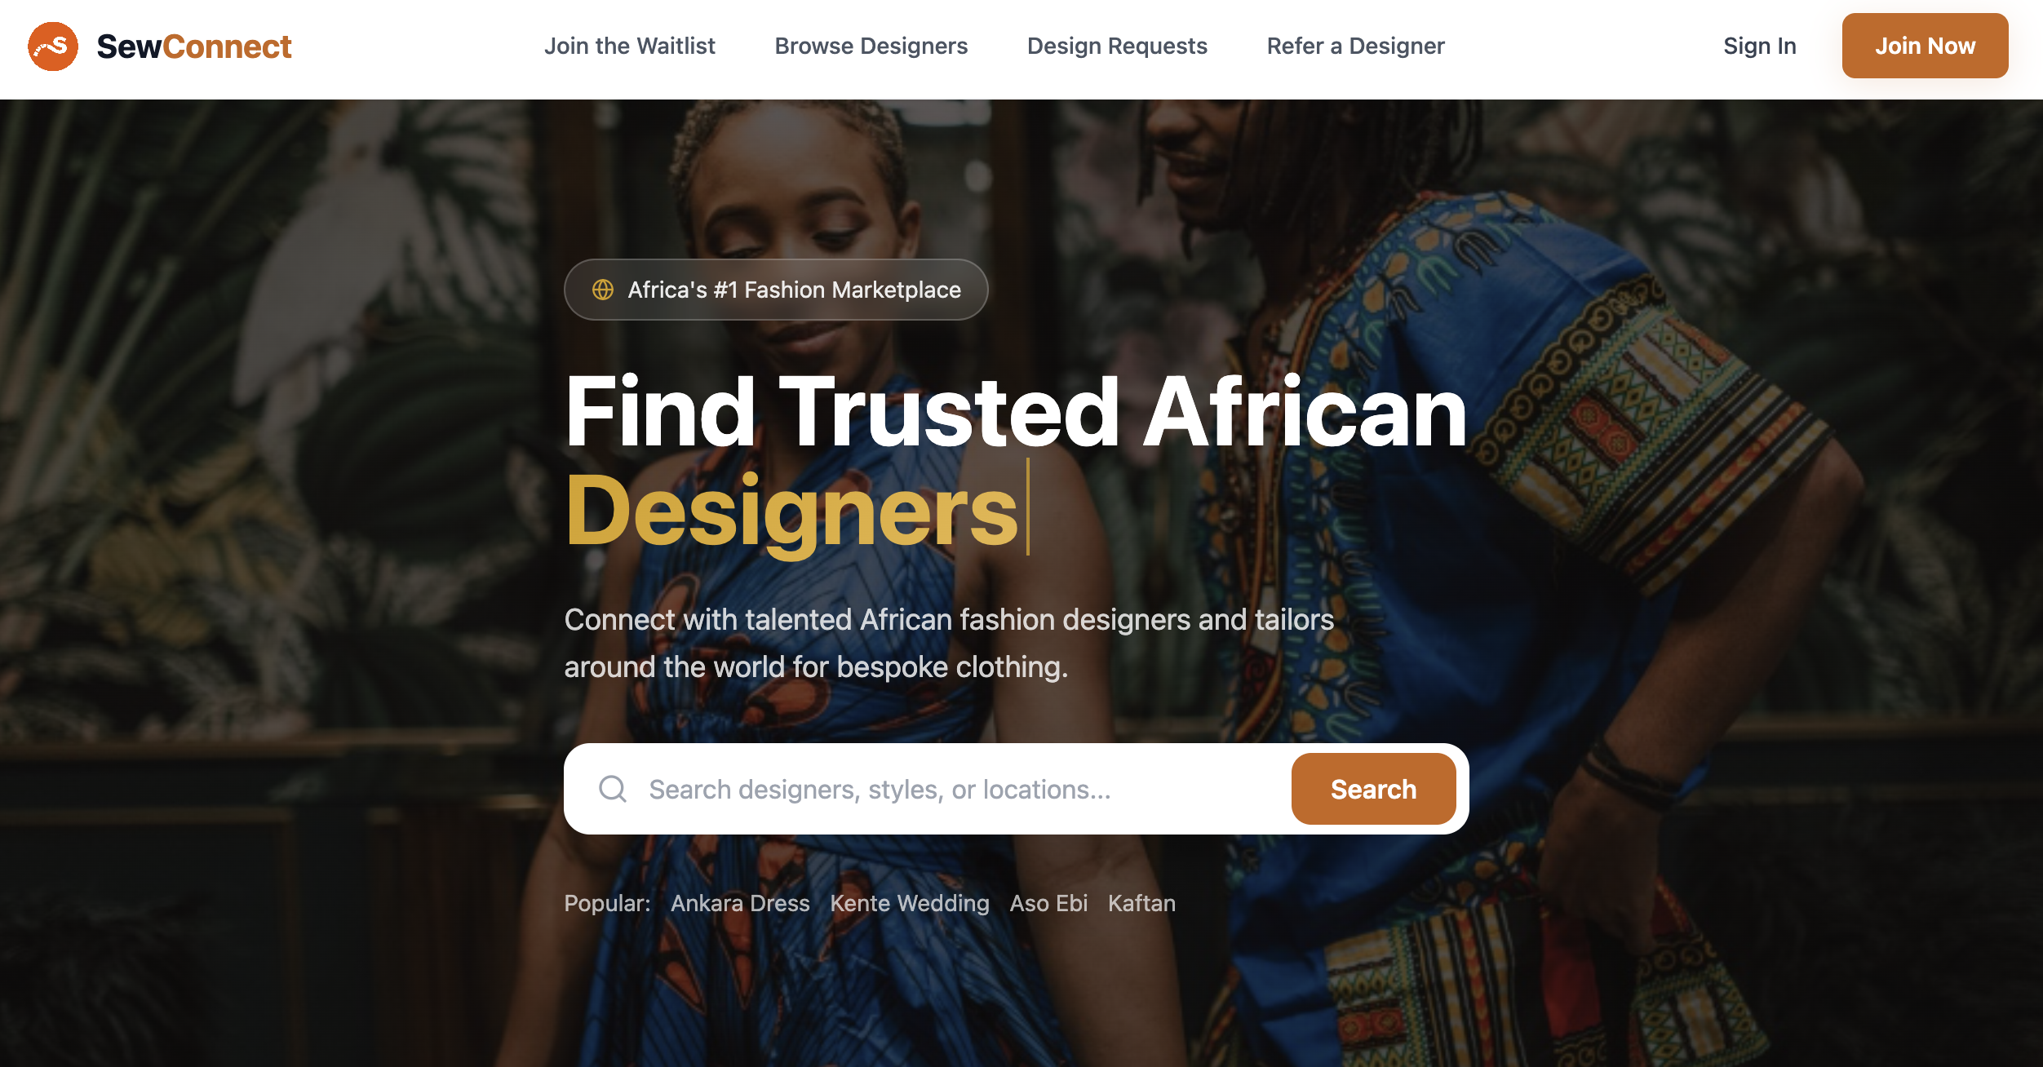This screenshot has width=2043, height=1067.
Task: Click the globe icon in marketplace badge
Action: coord(603,290)
